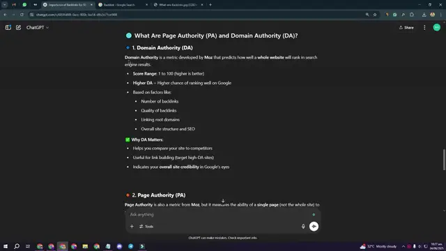Bookmark this page with the star icon
Viewport: 446px width, 251px height.
[x=375, y=15]
